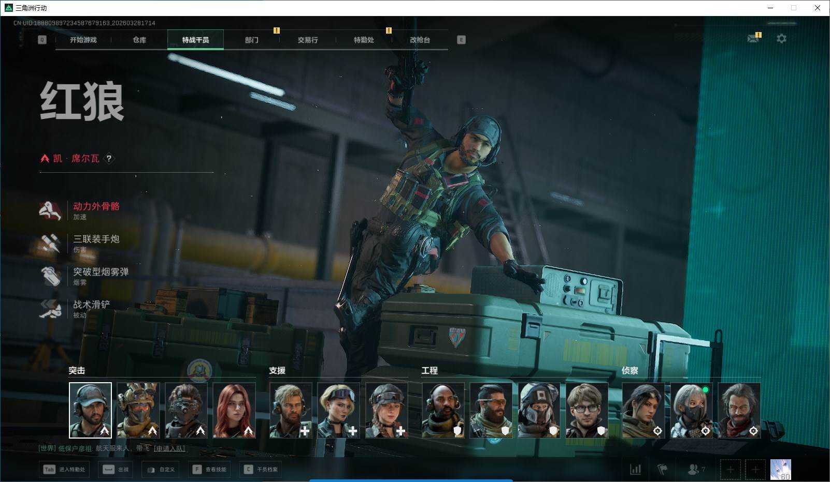Click the first empty teammate invite slot
830x482 pixels.
click(x=730, y=469)
